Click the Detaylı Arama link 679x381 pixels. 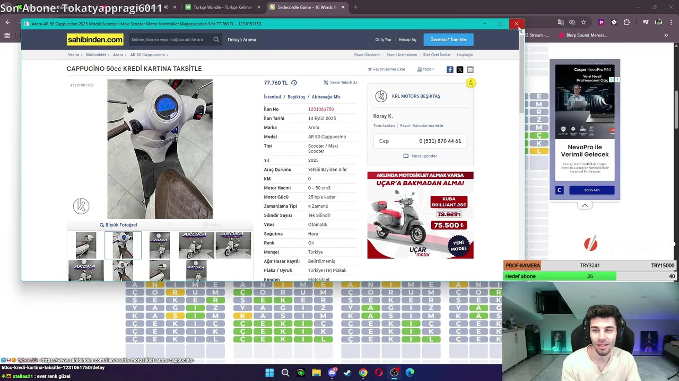point(242,40)
